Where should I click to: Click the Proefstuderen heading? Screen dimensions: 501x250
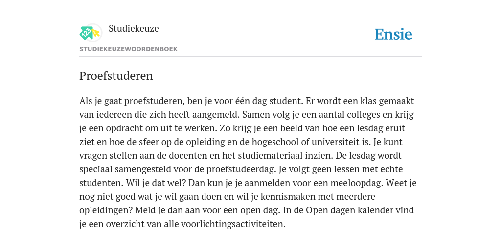coord(116,76)
